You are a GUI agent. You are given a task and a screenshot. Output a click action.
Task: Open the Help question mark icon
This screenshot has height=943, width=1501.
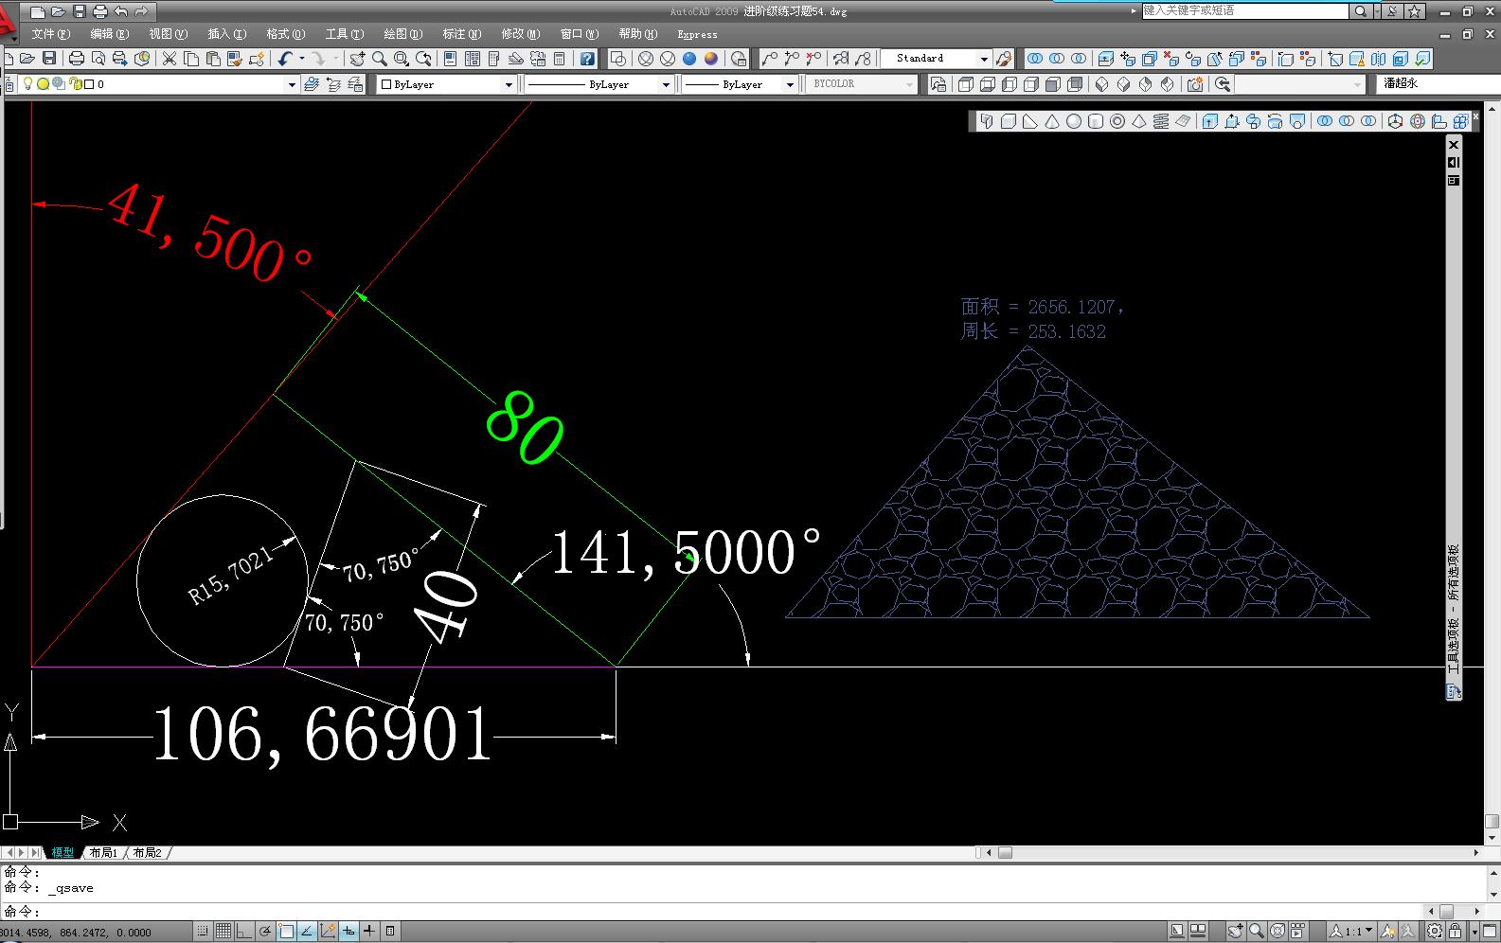tap(587, 59)
